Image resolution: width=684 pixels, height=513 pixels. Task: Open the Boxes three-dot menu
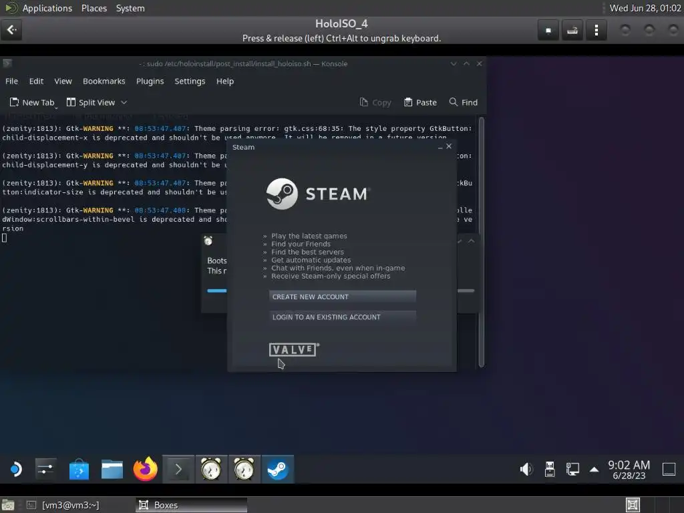click(596, 30)
